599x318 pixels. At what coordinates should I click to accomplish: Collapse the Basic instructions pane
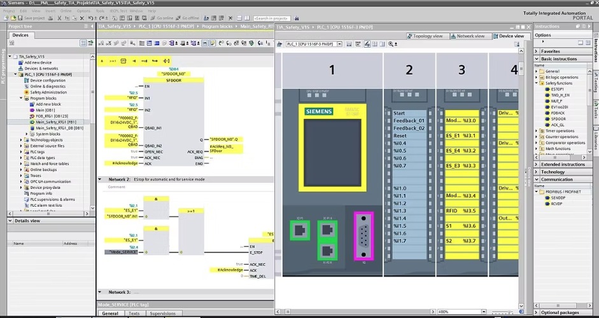(x=537, y=59)
